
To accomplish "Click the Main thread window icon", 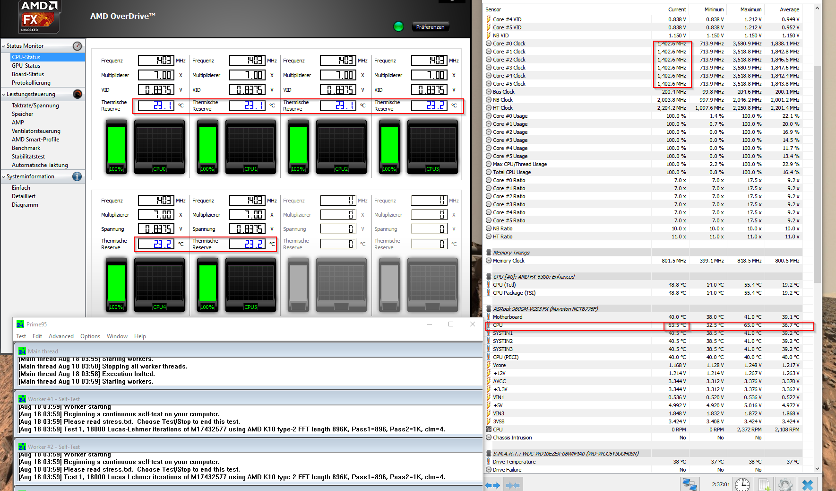I will [x=22, y=351].
